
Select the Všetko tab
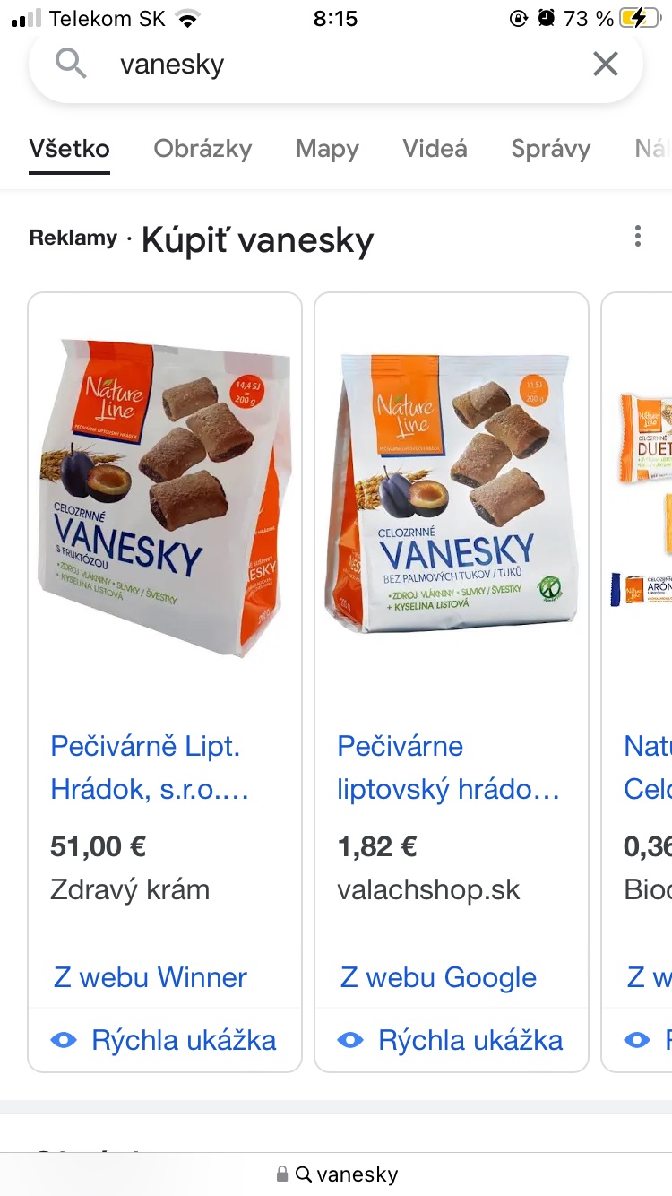(x=69, y=149)
